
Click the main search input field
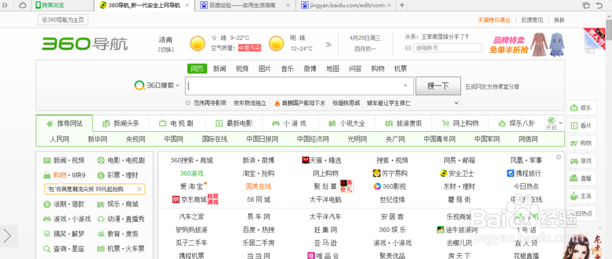click(x=299, y=86)
